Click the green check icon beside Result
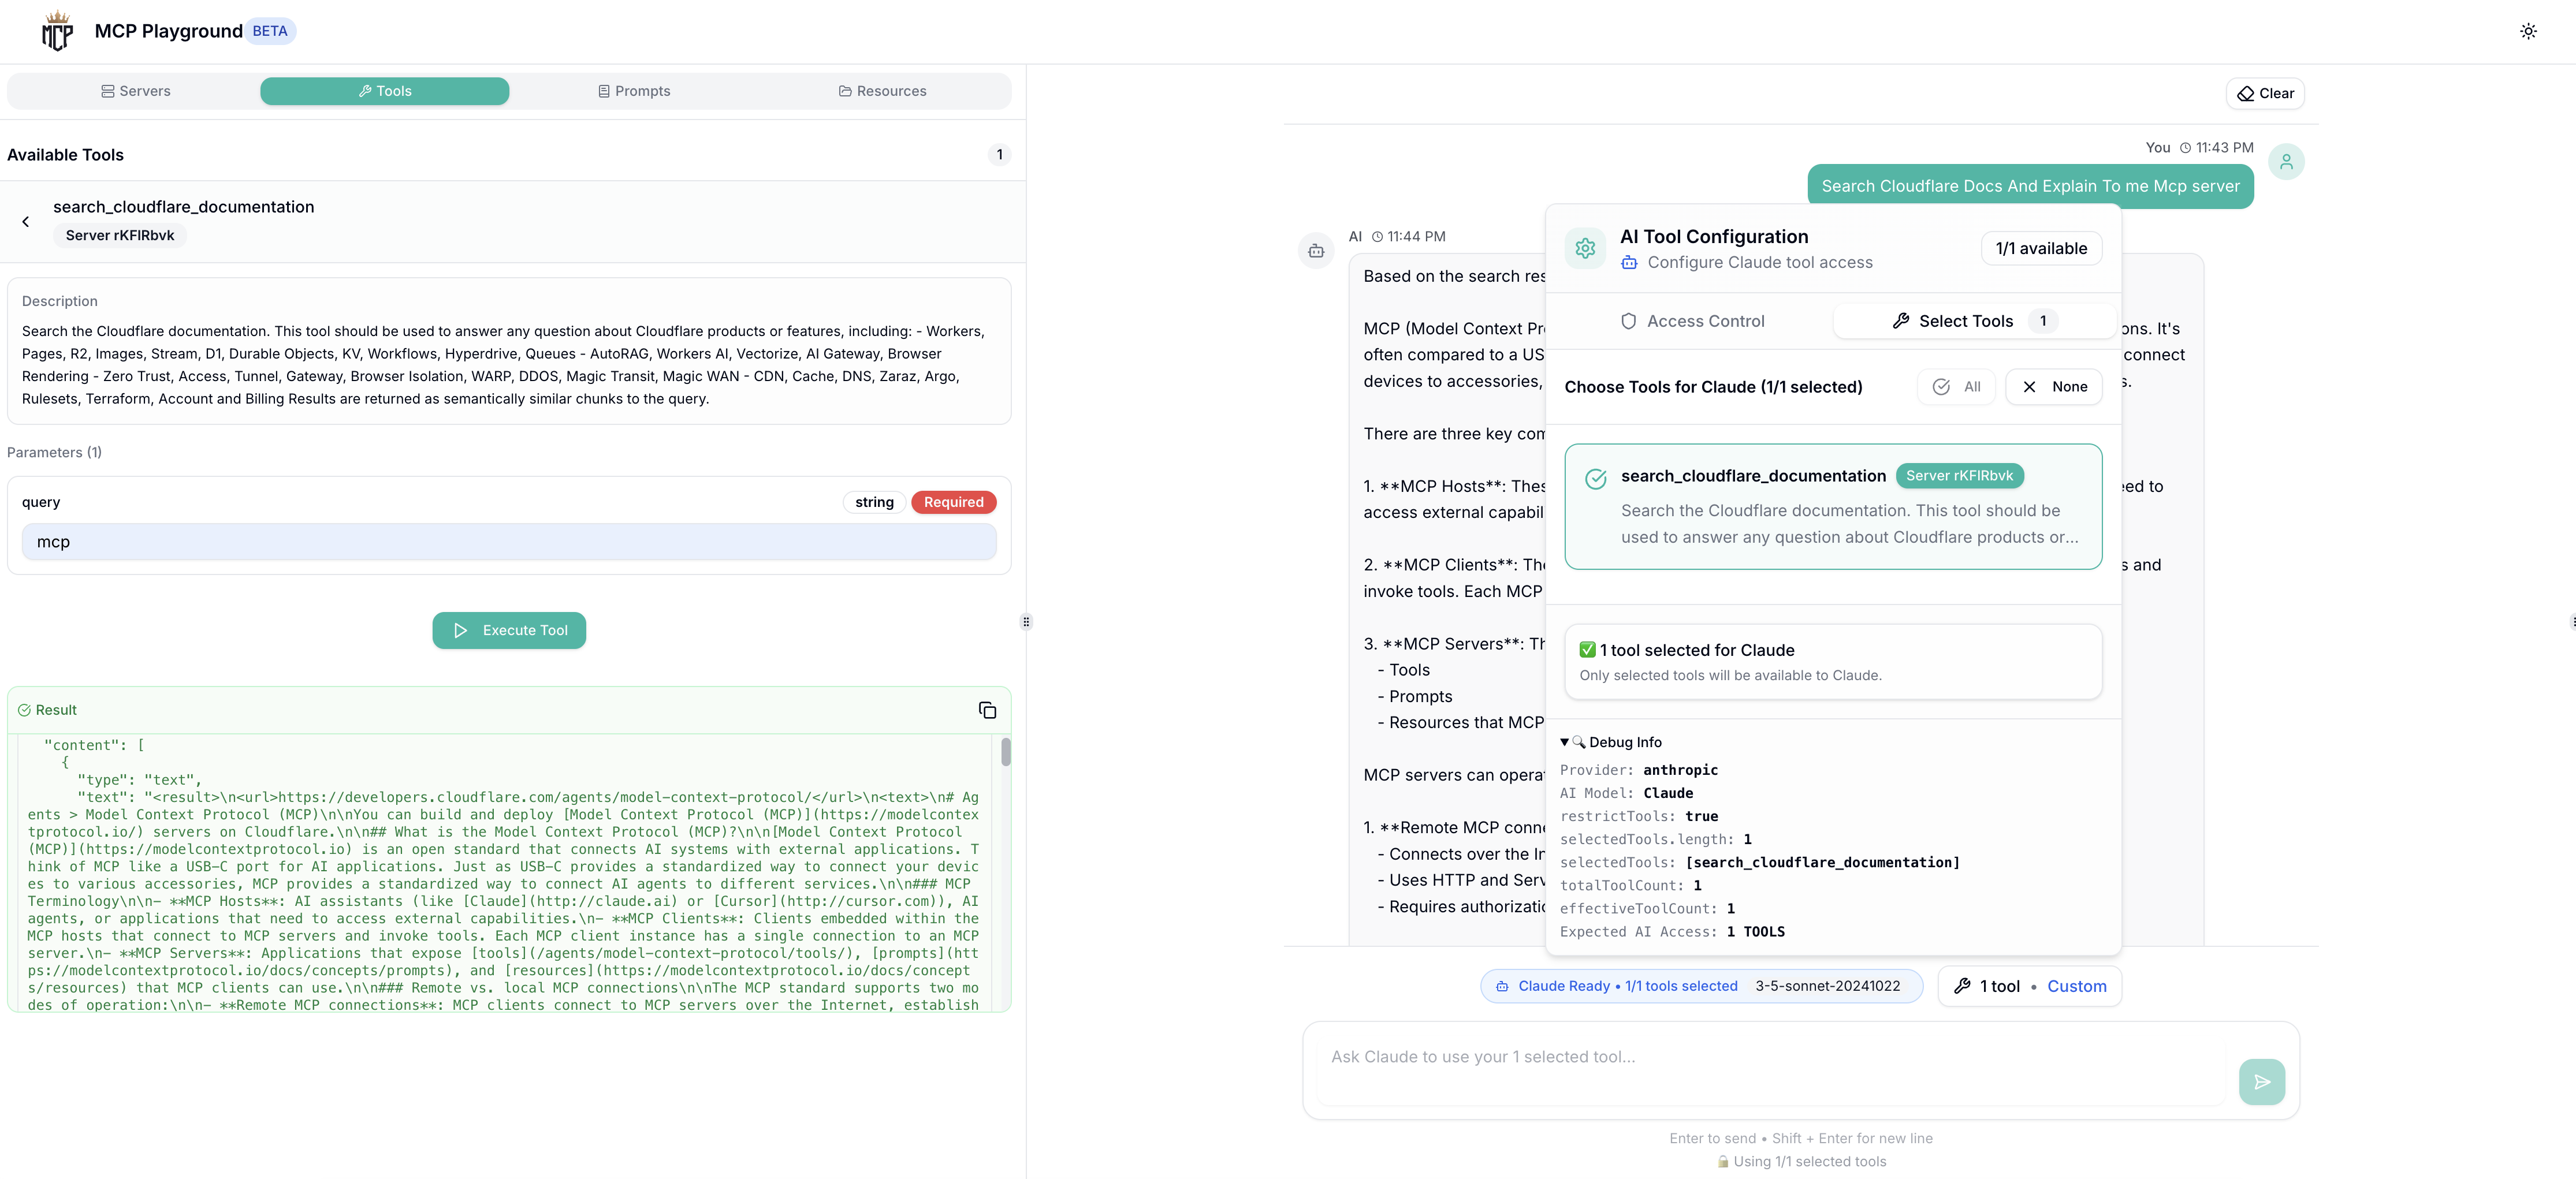The height and width of the screenshot is (1179, 2576). point(24,710)
